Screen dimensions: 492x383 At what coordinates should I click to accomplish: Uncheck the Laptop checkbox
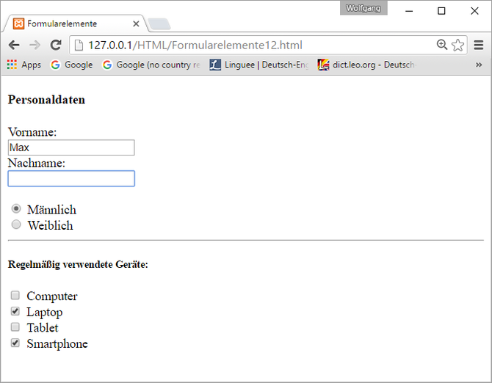(15, 311)
